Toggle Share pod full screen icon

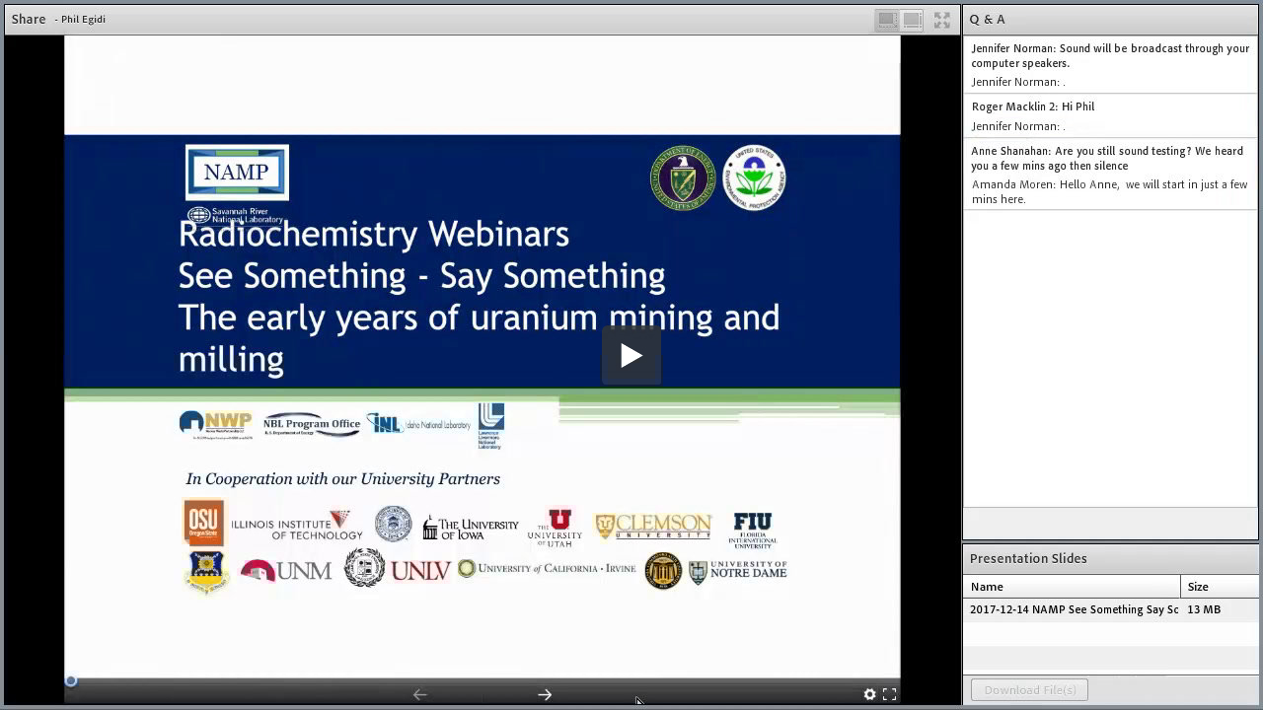point(942,20)
